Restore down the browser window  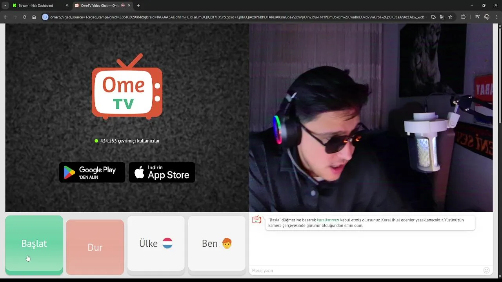click(x=484, y=5)
